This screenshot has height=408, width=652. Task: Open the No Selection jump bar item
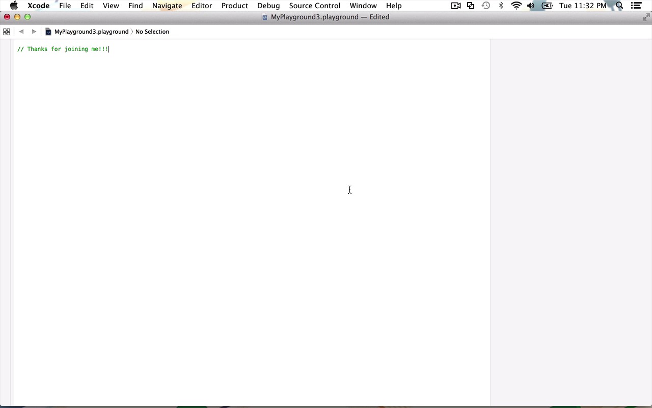152,32
